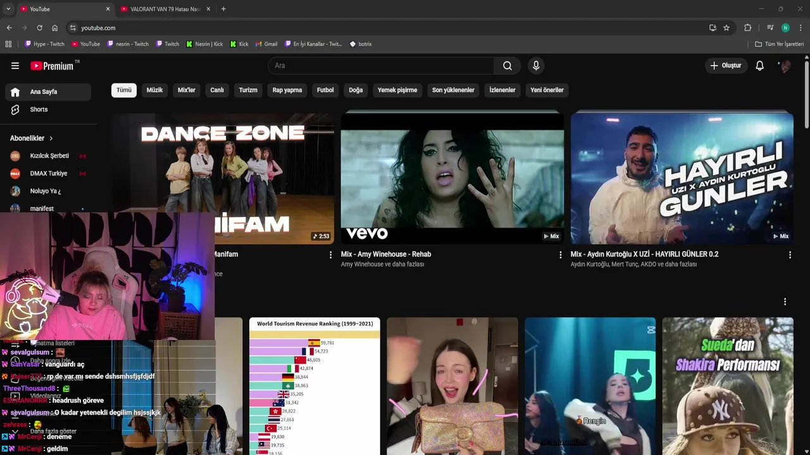
Task: Open the Rengin dance short
Action: click(x=590, y=386)
